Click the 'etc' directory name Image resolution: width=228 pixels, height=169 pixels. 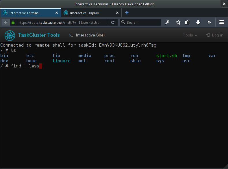click(x=30, y=56)
